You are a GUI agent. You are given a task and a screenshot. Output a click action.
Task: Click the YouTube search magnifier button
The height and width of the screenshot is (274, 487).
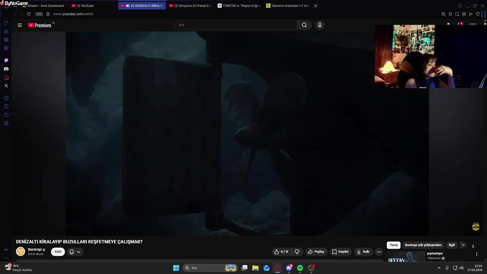click(x=304, y=25)
